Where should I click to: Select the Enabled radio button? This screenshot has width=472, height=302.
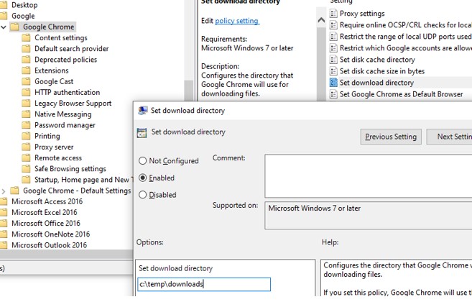[x=143, y=178]
